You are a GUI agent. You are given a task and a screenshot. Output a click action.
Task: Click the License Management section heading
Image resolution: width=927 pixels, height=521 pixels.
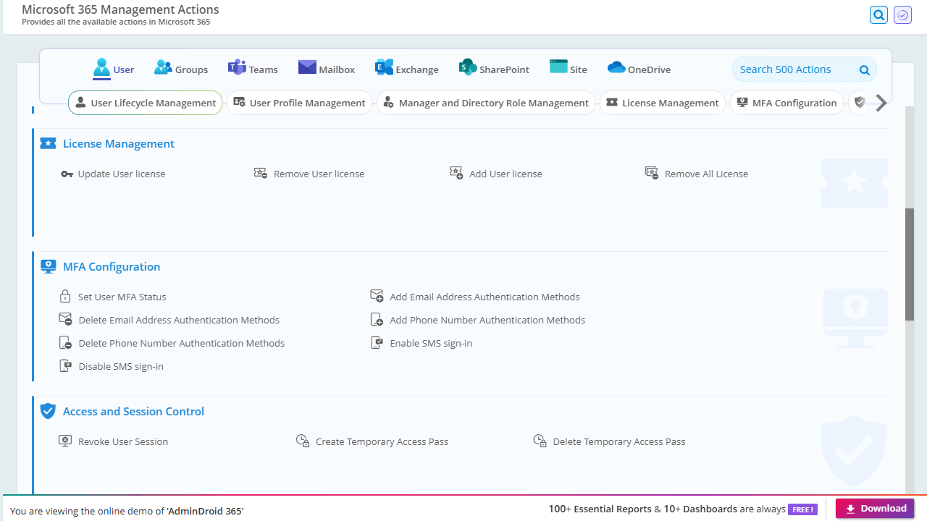tap(119, 143)
